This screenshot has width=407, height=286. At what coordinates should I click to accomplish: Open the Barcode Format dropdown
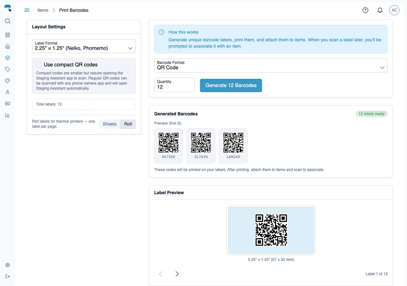pos(271,65)
